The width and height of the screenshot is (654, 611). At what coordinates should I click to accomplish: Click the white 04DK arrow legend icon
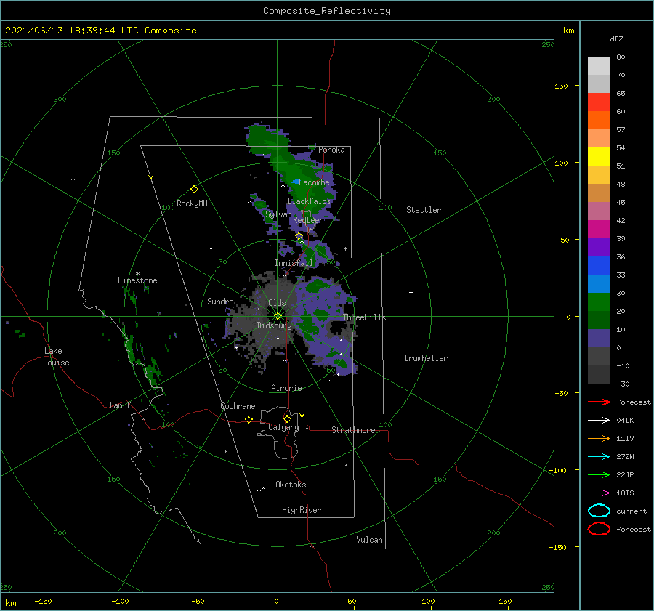pyautogui.click(x=599, y=420)
